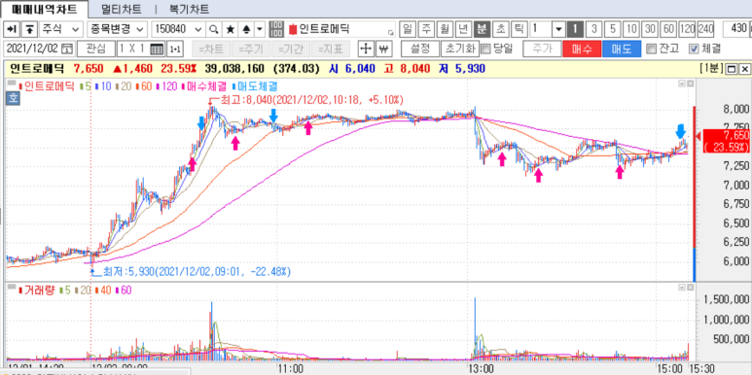Viewport: 752px width, 375px height.
Task: Click the small resize icon by 인트로메딕 name field
Action: pyautogui.click(x=390, y=33)
